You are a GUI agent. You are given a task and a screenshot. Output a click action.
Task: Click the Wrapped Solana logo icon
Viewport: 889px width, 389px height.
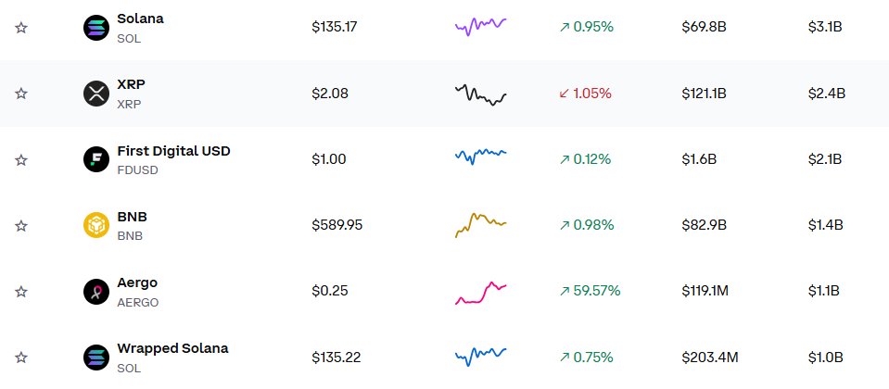[x=96, y=357]
